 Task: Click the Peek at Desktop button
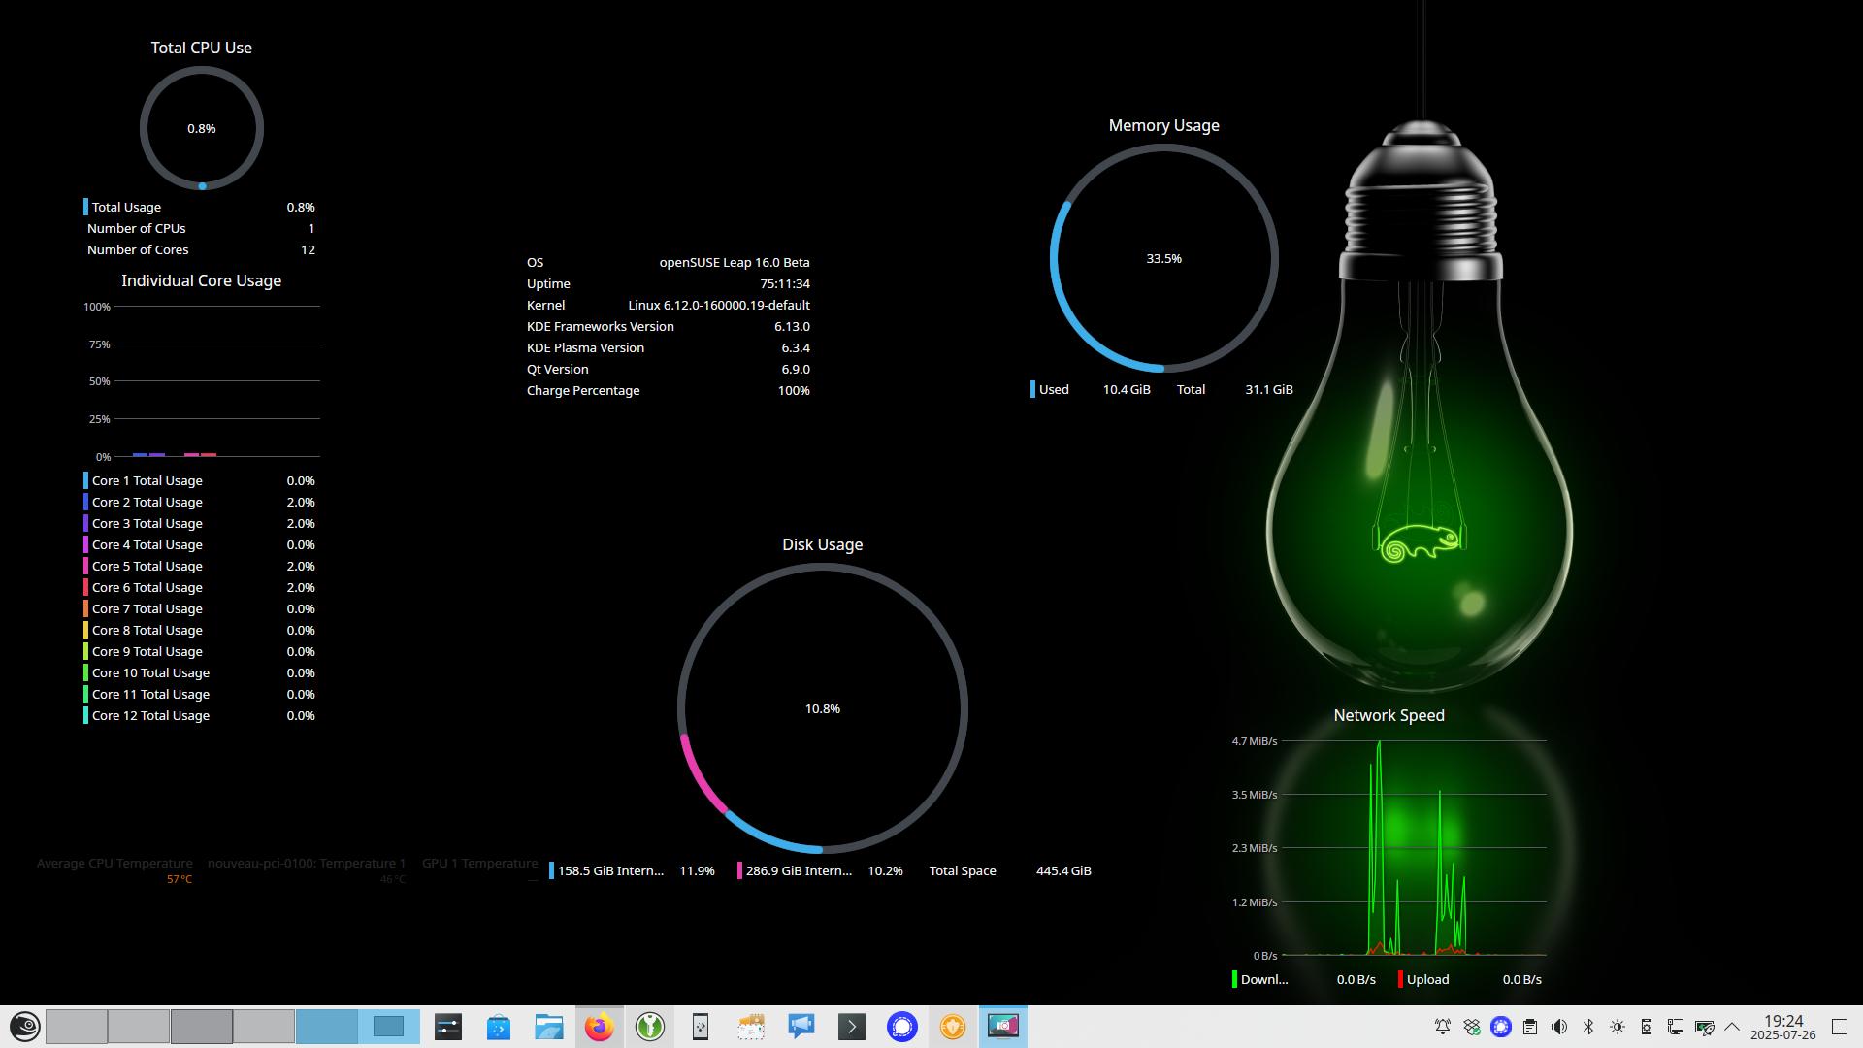point(1839,1027)
